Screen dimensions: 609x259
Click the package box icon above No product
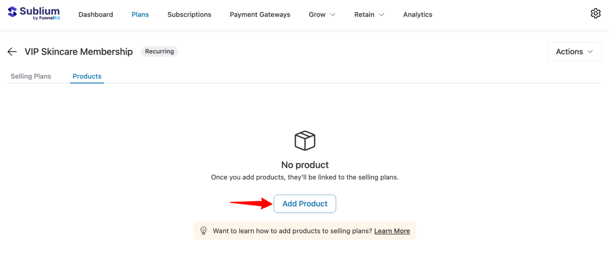click(304, 141)
